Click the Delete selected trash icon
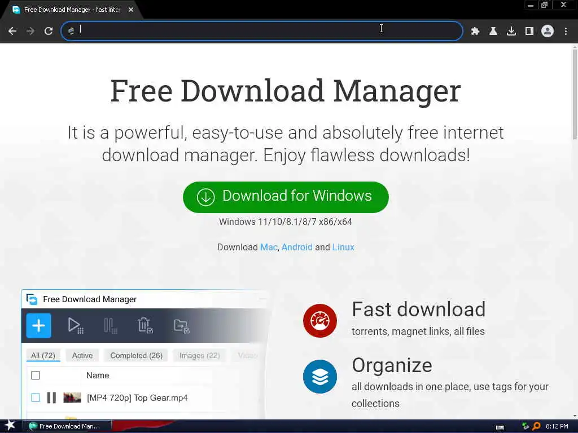Screen dimensions: 578x433 (x=145, y=325)
